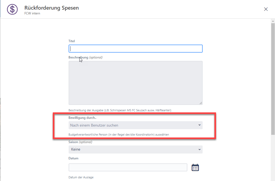Click into the Titel input field
This screenshot has height=181, width=275.
[x=135, y=49]
